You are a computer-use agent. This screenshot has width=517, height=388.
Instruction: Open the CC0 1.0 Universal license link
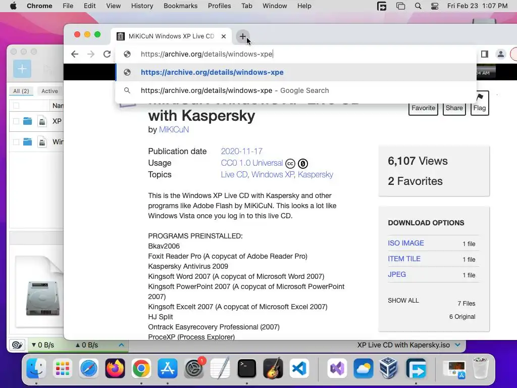(x=252, y=163)
